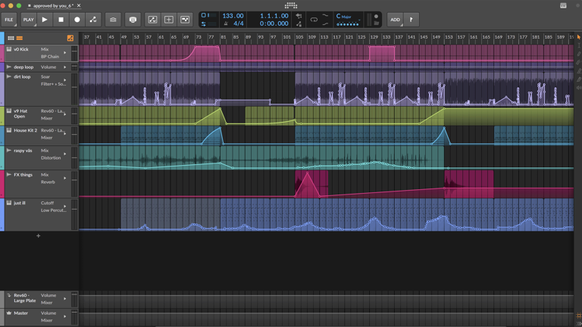Select the FX things track

(23, 175)
